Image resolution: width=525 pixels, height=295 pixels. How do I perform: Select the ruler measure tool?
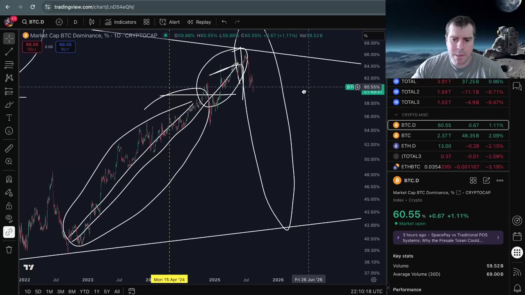click(x=9, y=148)
